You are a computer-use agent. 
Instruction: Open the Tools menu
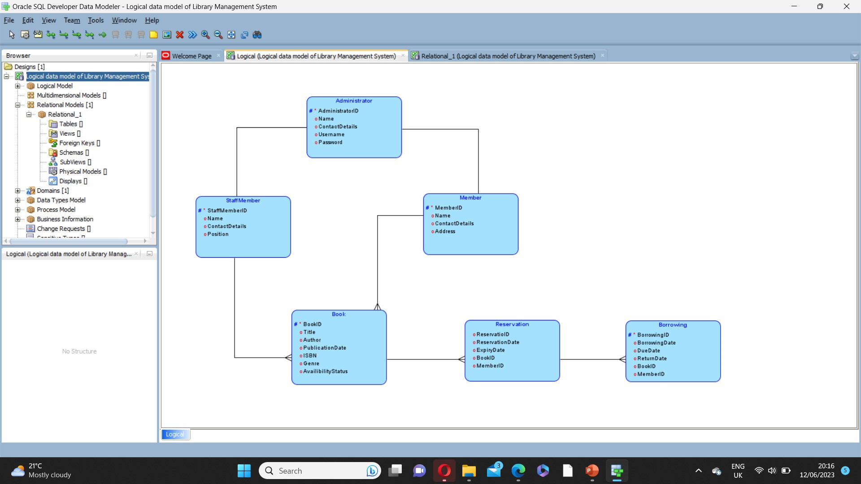pos(96,20)
